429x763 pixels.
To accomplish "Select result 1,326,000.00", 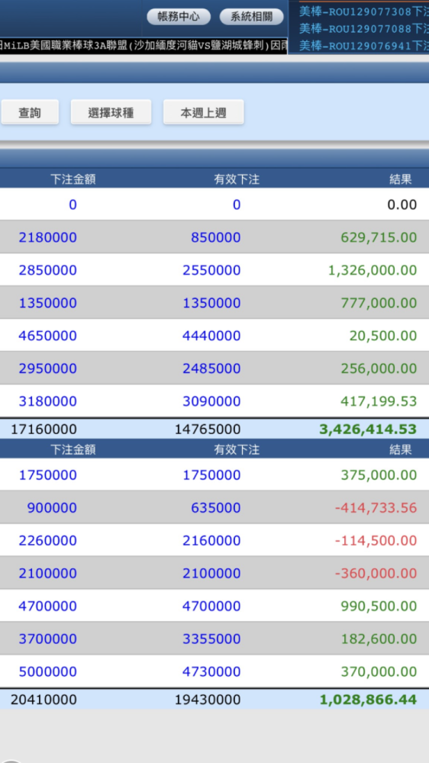I will pyautogui.click(x=373, y=270).
